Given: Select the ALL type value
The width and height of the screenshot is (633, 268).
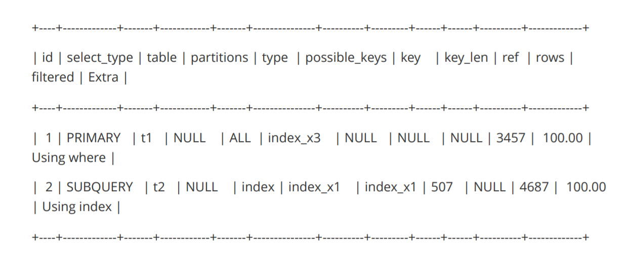Looking at the screenshot, I should (x=240, y=138).
